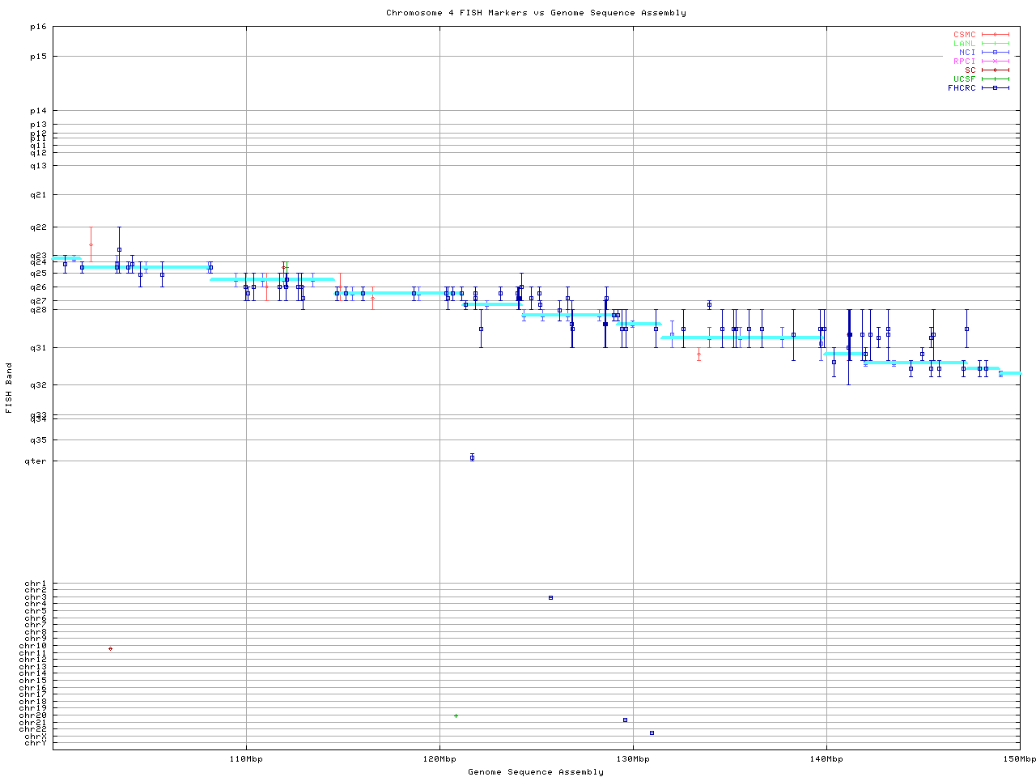Click the Genome Sequence Assembly axis title
Viewport: 1036px width, 777px height.
[536, 771]
